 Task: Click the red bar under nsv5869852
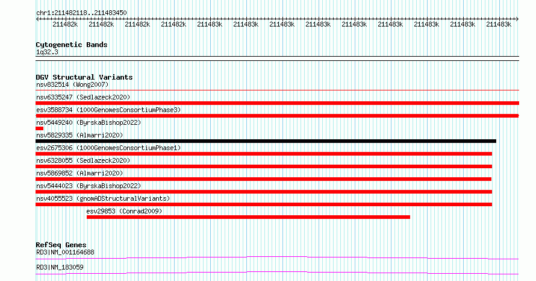(x=263, y=179)
